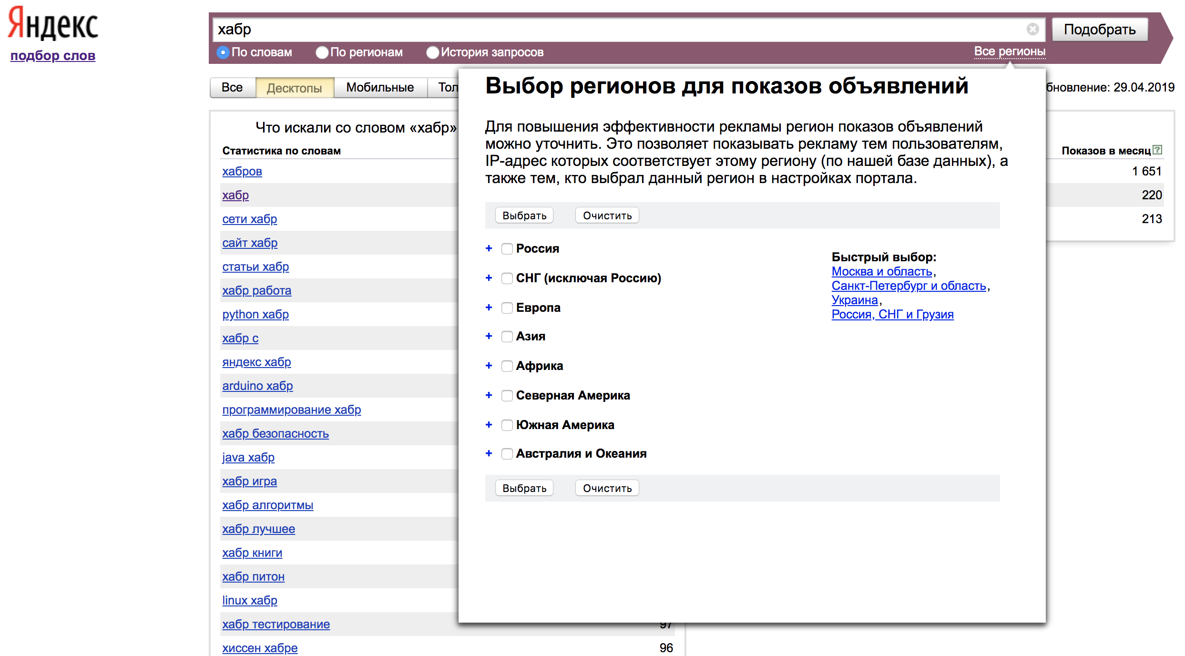Screen dimensions: 1185x656
Task: Click the bottom Выбрать button
Action: (524, 488)
